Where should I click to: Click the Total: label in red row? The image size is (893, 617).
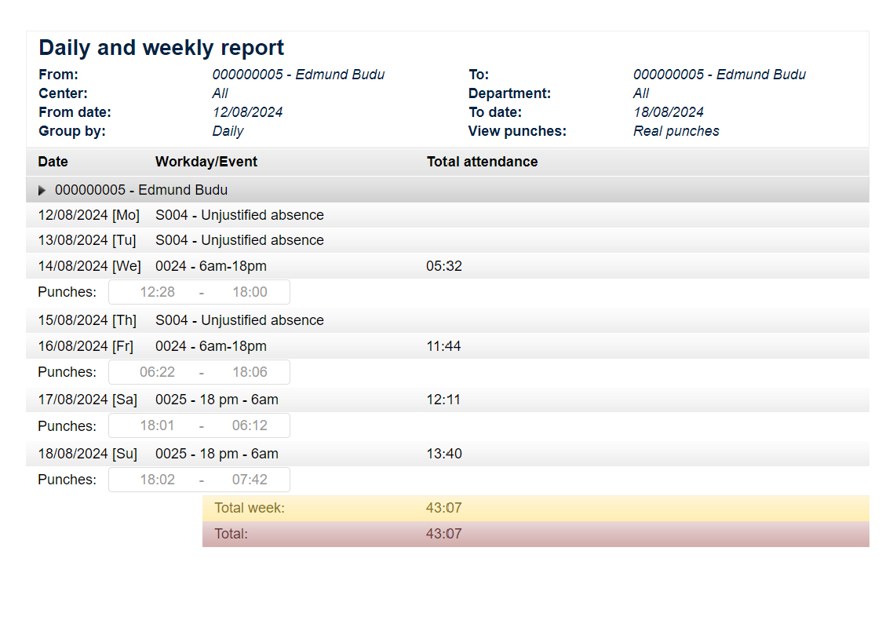(231, 535)
